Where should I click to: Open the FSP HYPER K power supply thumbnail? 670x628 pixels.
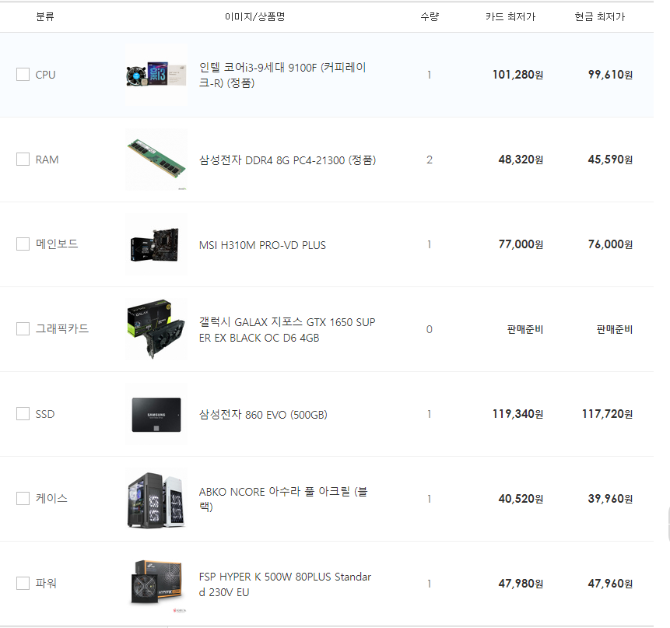click(156, 584)
